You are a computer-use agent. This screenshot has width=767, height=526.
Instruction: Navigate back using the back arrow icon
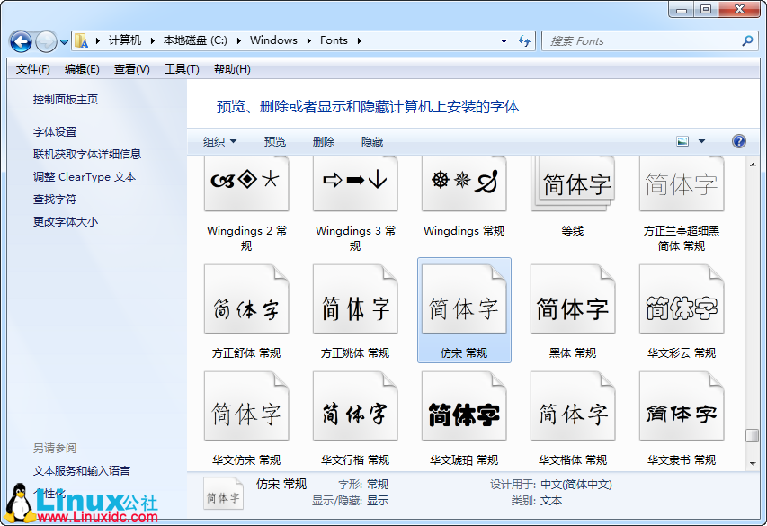[x=20, y=41]
